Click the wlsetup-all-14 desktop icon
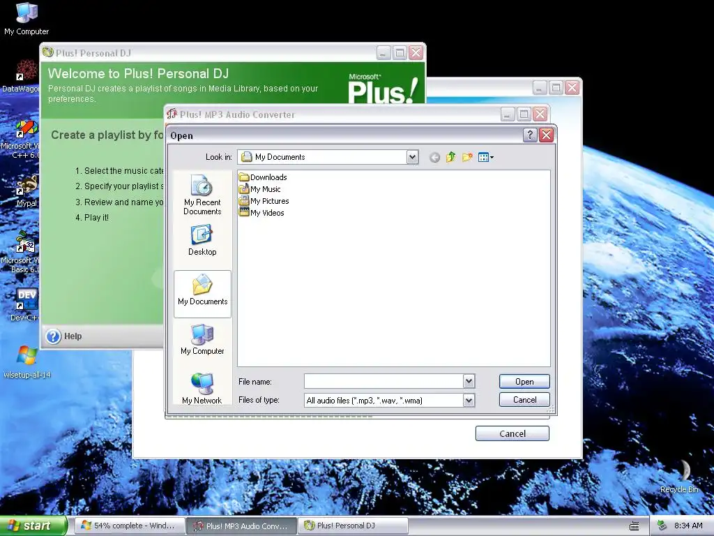 [x=27, y=362]
